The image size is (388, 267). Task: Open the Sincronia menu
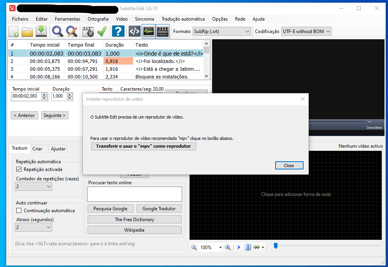pyautogui.click(x=144, y=19)
